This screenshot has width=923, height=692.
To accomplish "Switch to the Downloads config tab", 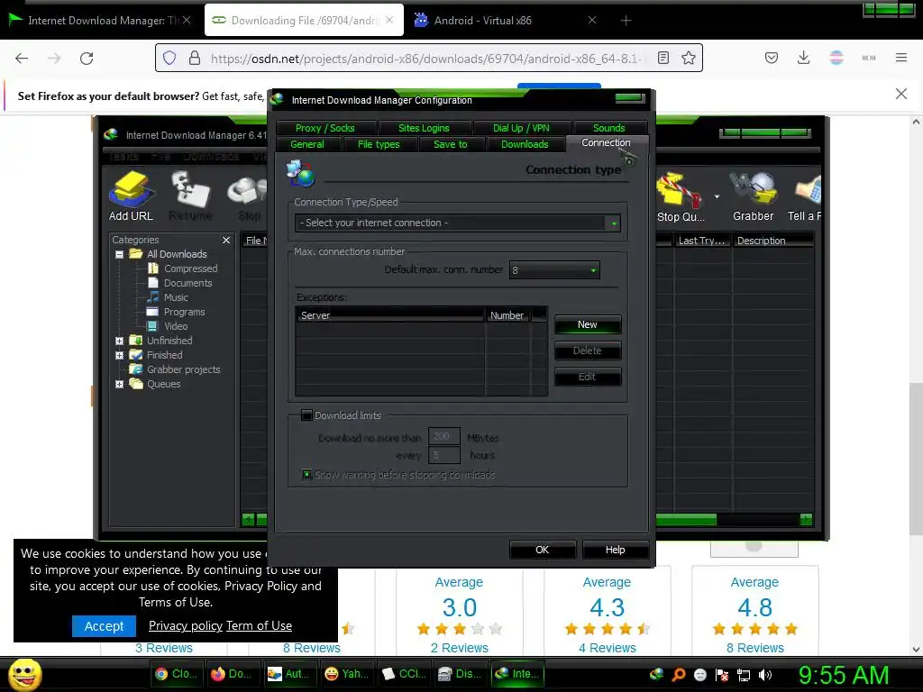I will pos(525,144).
